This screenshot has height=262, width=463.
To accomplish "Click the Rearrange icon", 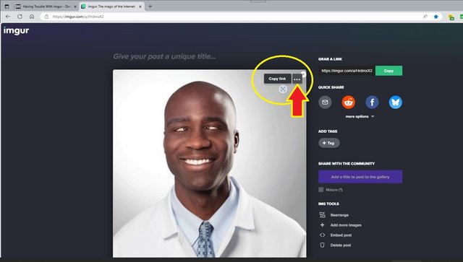I will pyautogui.click(x=322, y=215).
